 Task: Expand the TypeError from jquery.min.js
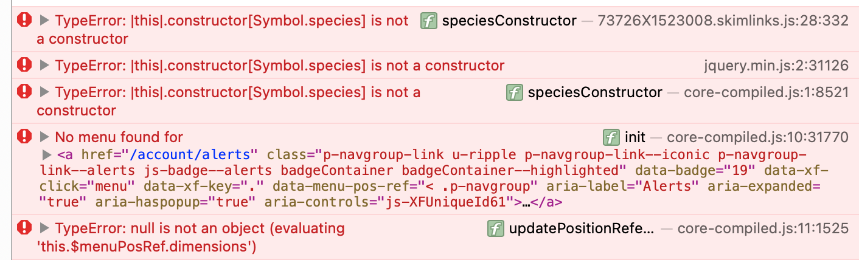[44, 64]
